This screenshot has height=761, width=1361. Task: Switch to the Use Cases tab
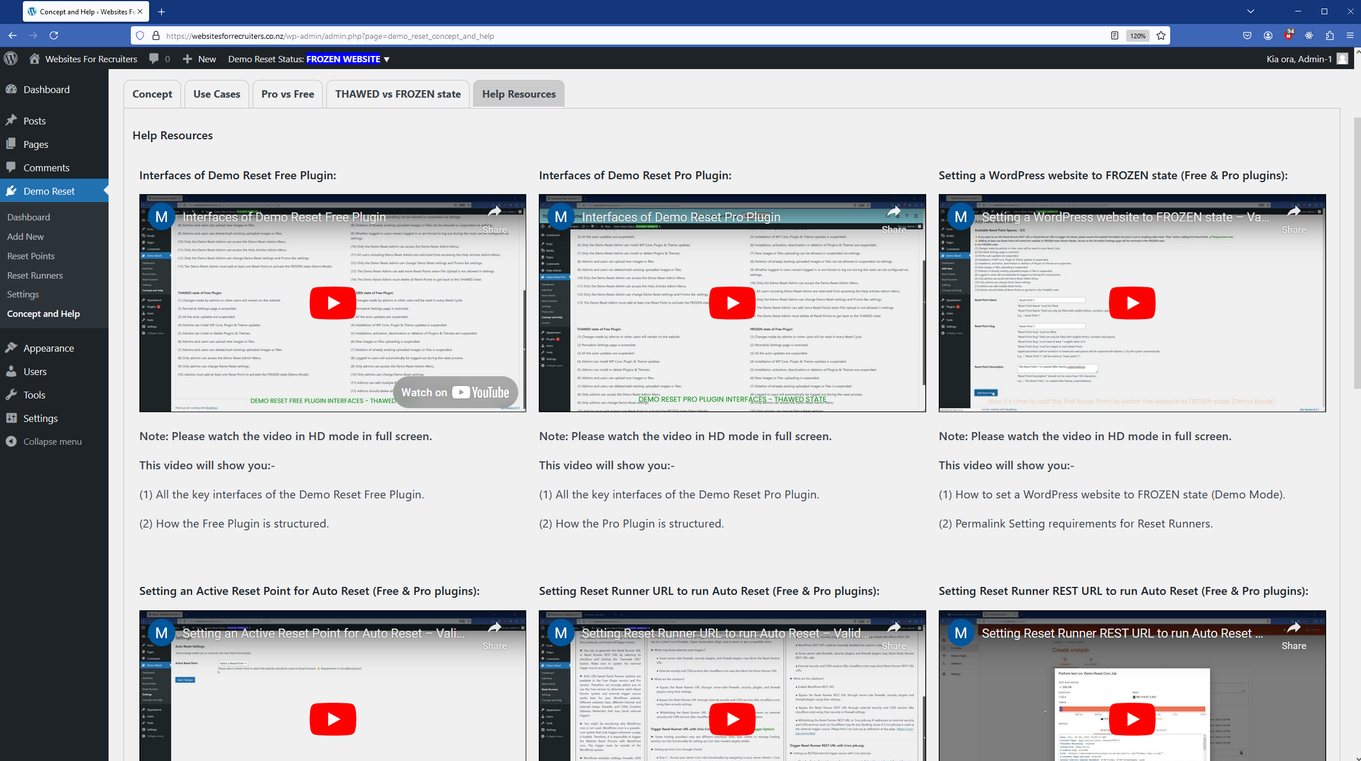[x=217, y=94]
